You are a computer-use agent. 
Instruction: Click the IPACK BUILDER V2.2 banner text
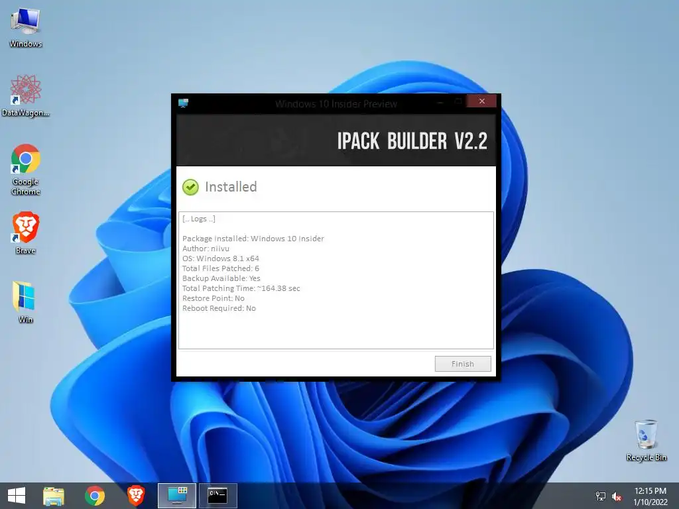[412, 141]
